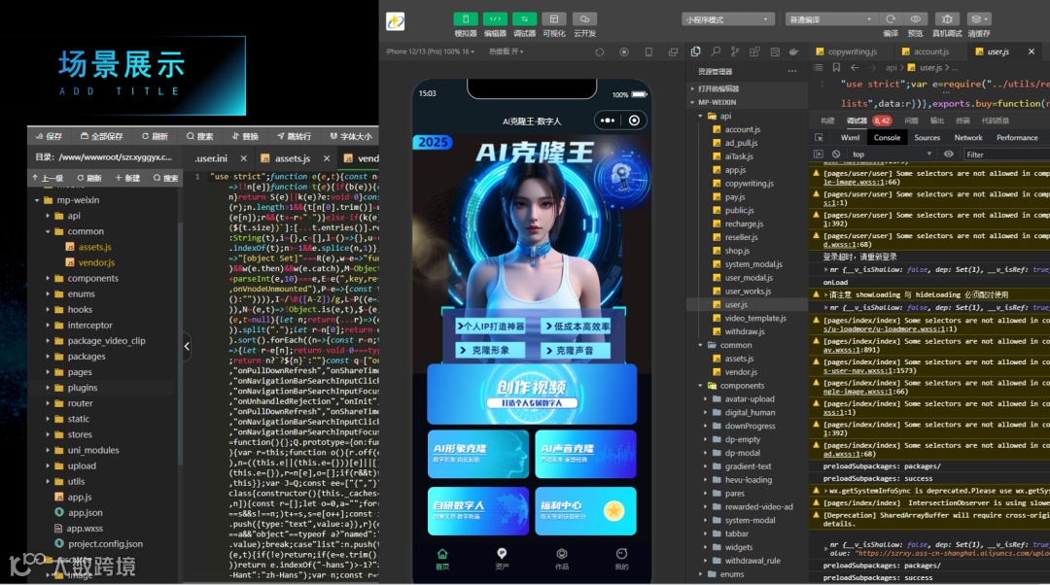Image resolution: width=1050 pixels, height=585 pixels.
Task: Open the iPhone 12/13 (Pro) device dropdown
Action: [430, 52]
